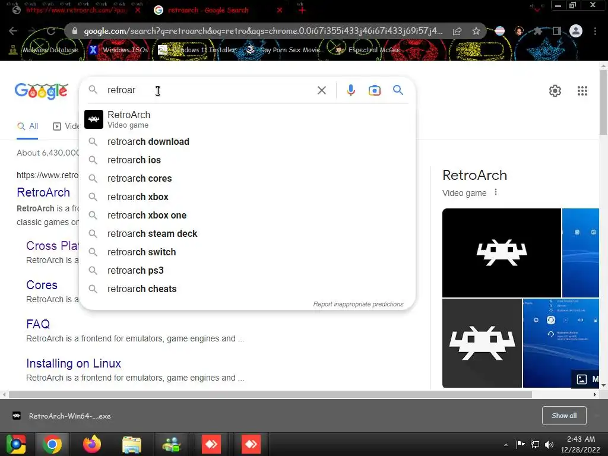Click the horizontal page scrollbar

click(270, 395)
